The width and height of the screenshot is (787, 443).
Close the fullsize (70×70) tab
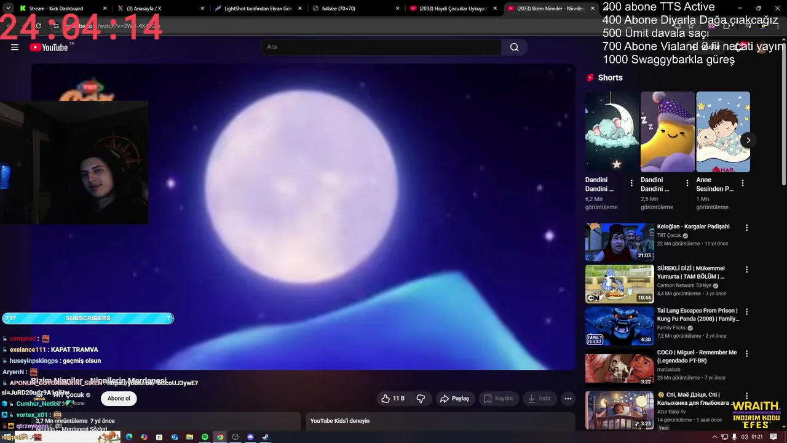tap(397, 9)
